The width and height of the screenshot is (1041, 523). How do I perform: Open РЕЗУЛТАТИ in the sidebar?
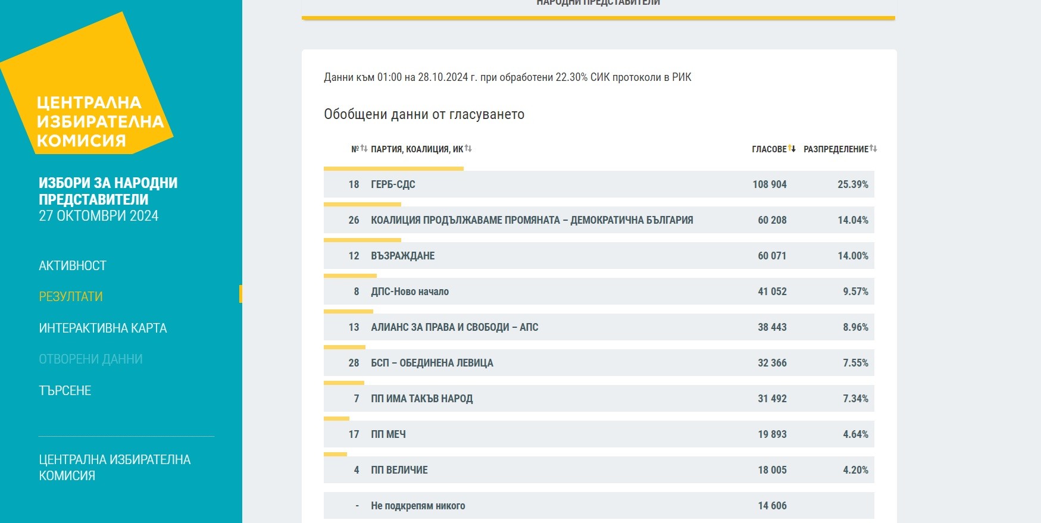[x=71, y=296]
